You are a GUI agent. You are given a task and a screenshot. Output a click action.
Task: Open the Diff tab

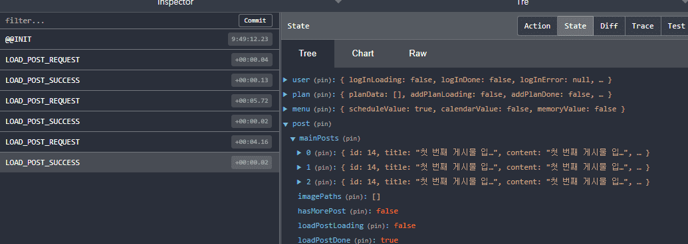pos(609,26)
